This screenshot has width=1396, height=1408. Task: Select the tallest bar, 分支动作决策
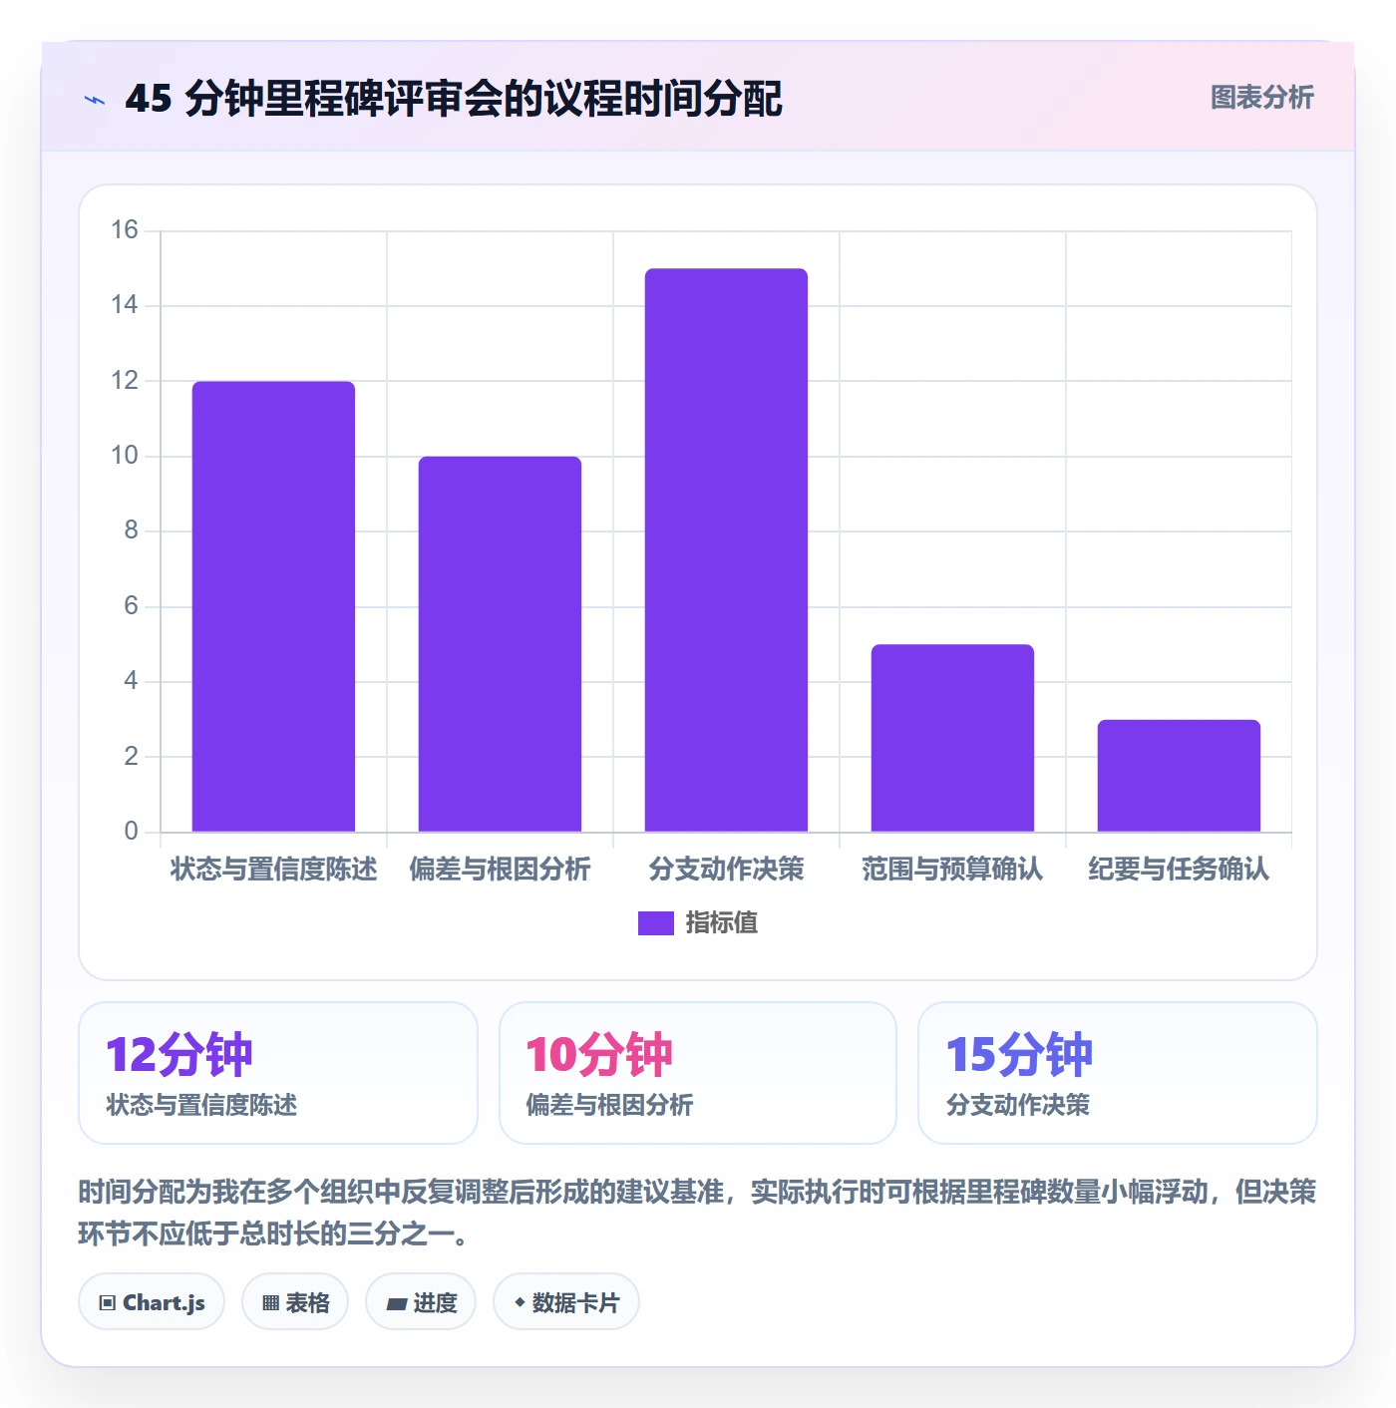(726, 549)
